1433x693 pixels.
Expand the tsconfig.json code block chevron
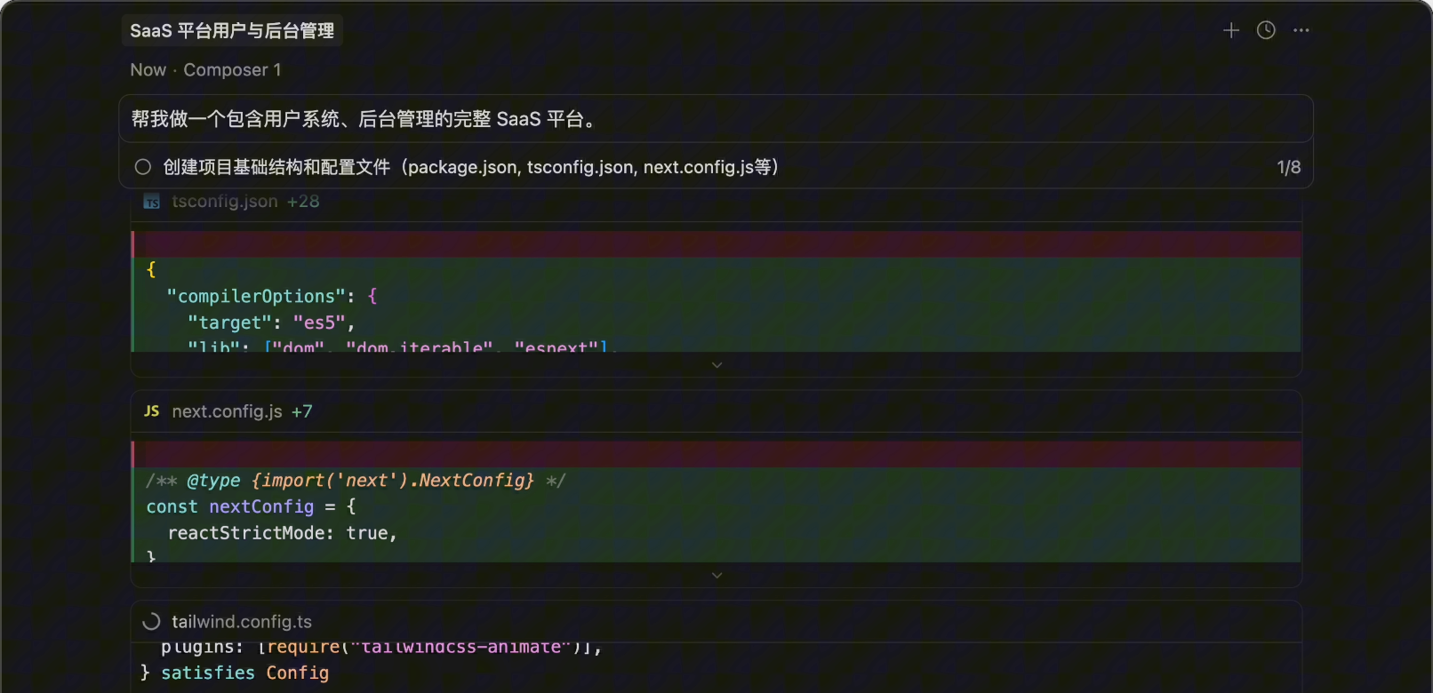(x=716, y=365)
